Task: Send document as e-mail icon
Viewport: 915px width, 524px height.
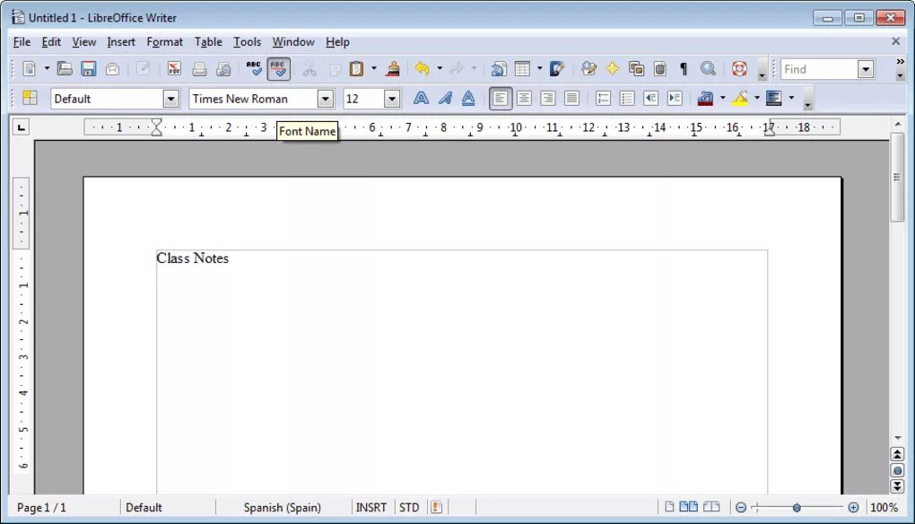Action: (112, 69)
